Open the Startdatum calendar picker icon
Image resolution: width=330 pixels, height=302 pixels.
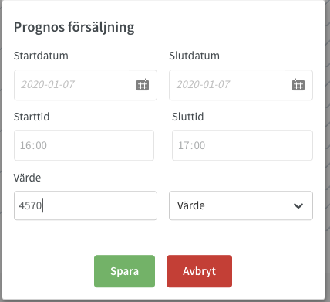(x=143, y=84)
